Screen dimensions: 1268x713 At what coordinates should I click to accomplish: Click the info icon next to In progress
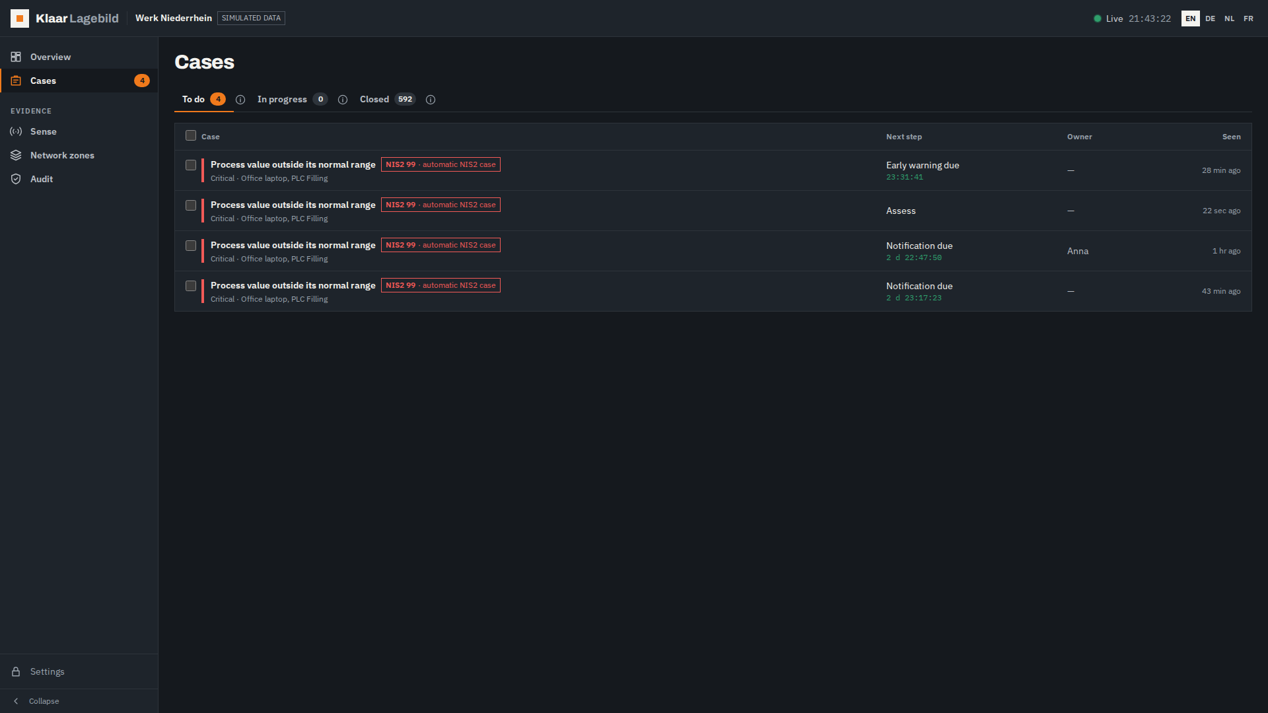(343, 100)
